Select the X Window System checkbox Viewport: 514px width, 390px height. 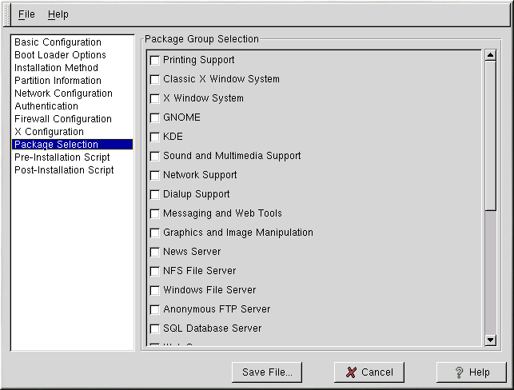tap(155, 98)
